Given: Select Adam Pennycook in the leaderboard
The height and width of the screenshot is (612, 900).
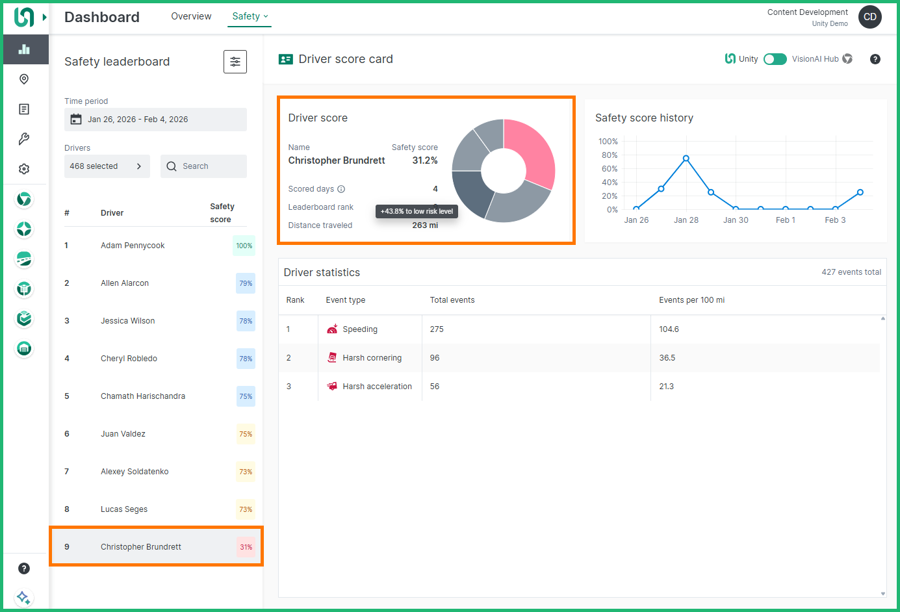Looking at the screenshot, I should point(133,246).
